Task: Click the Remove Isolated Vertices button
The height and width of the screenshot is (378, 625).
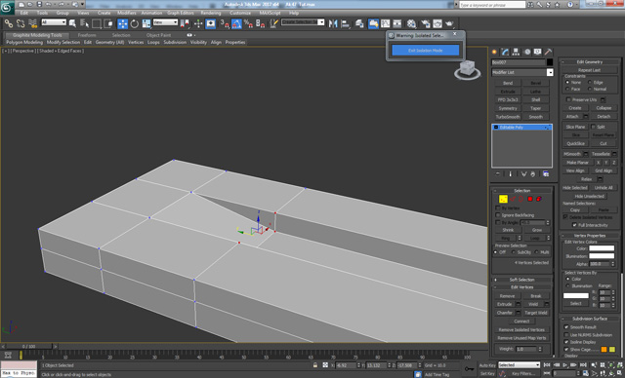Action: click(x=521, y=330)
